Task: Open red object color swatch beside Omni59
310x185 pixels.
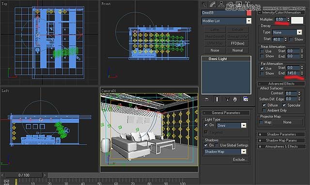Action: [249, 13]
